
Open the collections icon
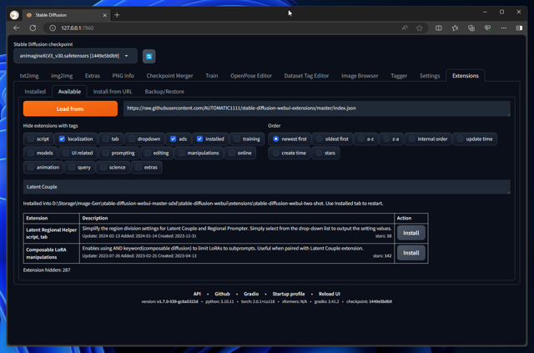(x=471, y=28)
